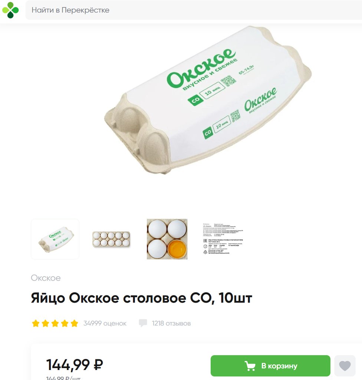View the thumbnail with cracked egg yolk
Screen dimensions: 362x380
click(x=167, y=239)
